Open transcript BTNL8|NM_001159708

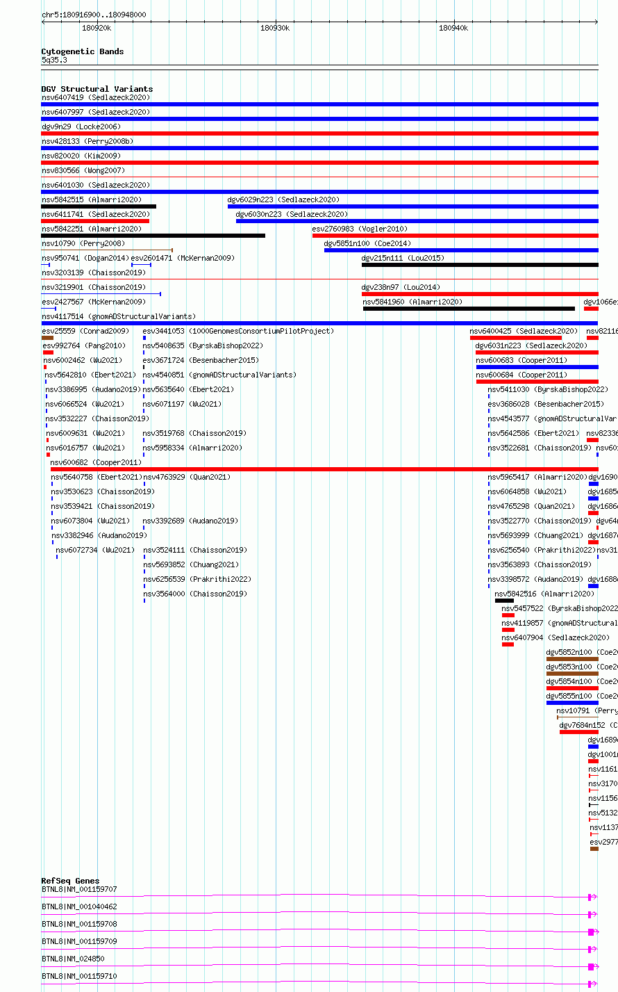point(319,932)
